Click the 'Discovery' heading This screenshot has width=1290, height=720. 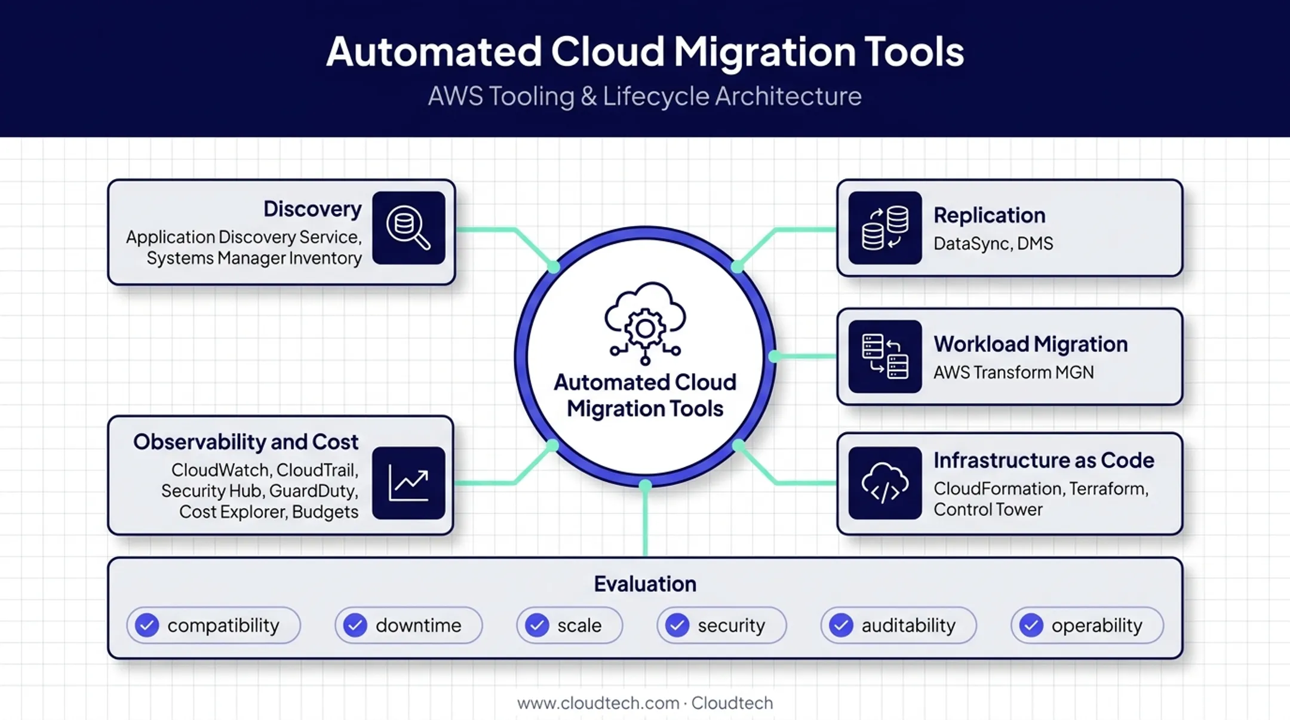pyautogui.click(x=312, y=209)
